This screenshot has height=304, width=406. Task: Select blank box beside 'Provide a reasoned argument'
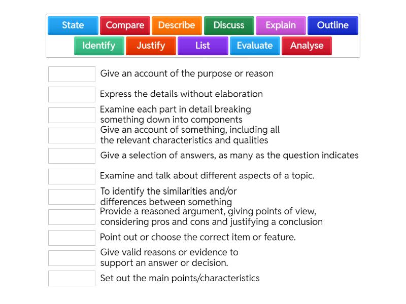pos(72,217)
